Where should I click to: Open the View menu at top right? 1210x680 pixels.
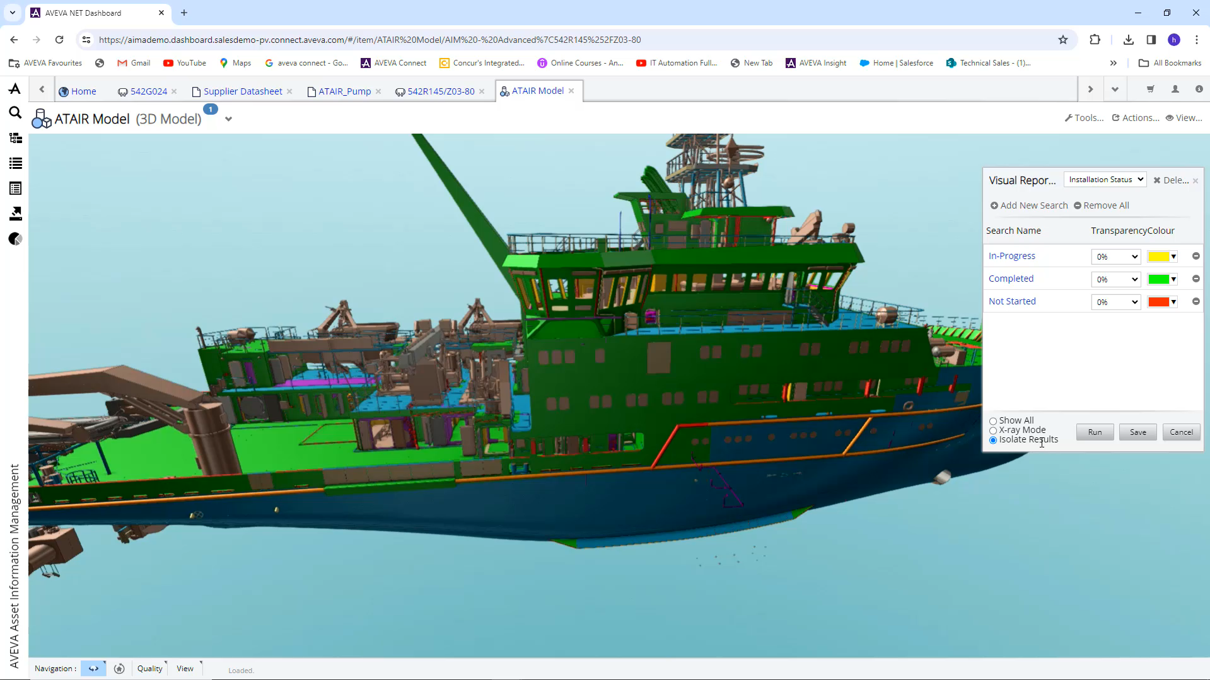coord(1184,118)
